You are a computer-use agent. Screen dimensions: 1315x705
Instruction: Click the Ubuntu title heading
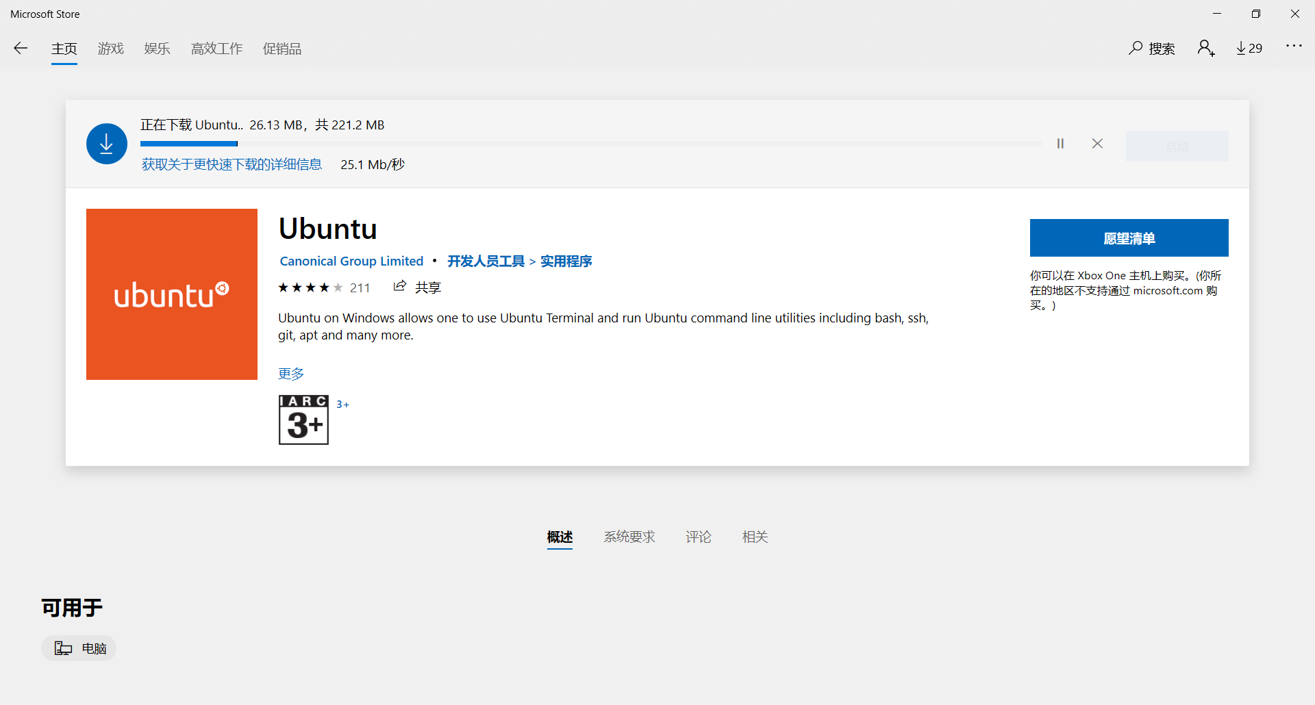[x=328, y=229]
